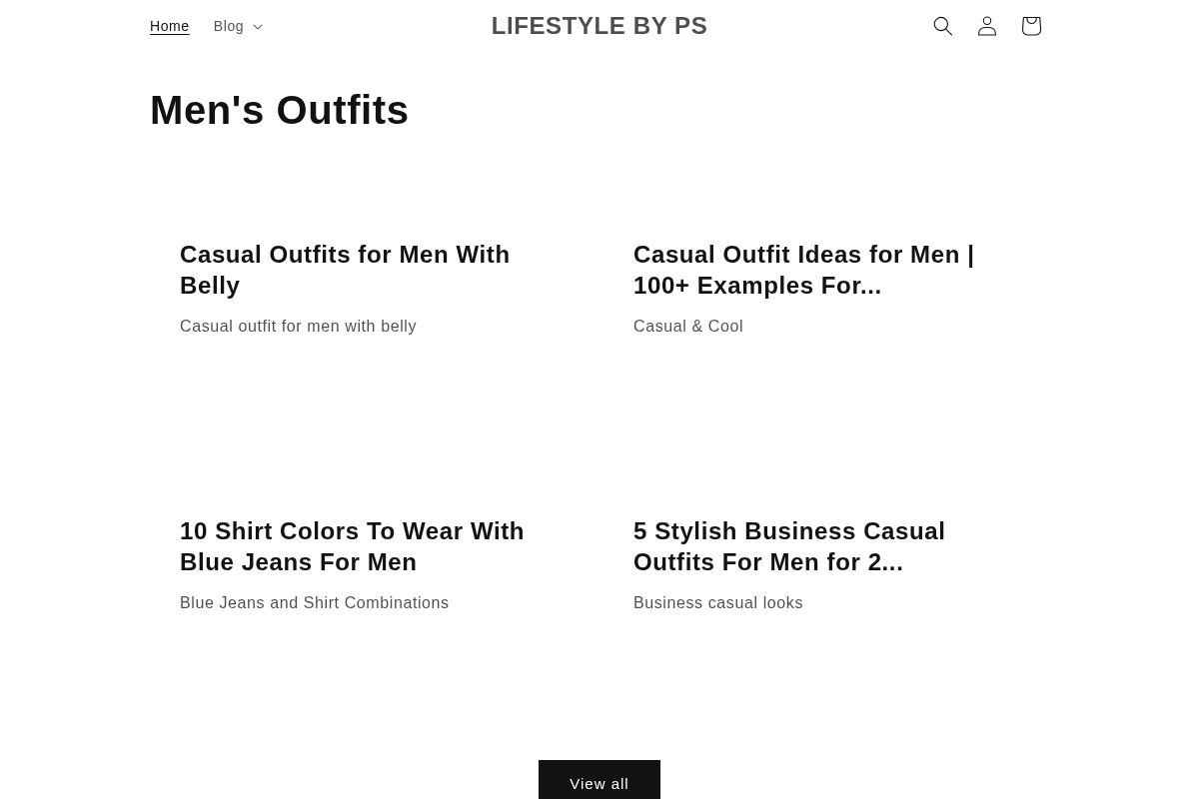Open 'Casual Outfit Ideas for Men' article
1199x799 pixels.
tap(804, 270)
